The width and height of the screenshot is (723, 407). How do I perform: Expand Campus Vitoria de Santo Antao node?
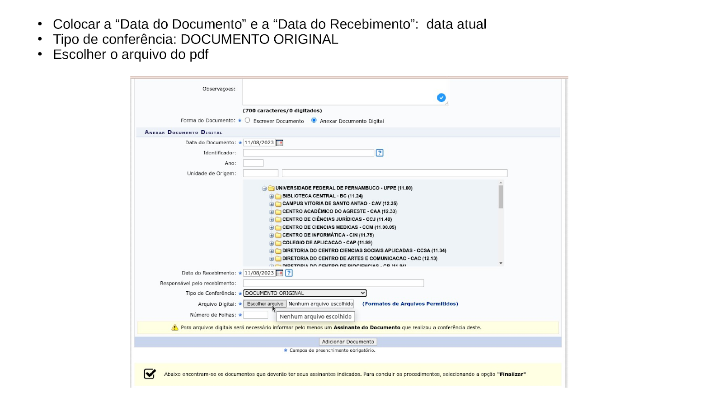[x=272, y=204]
